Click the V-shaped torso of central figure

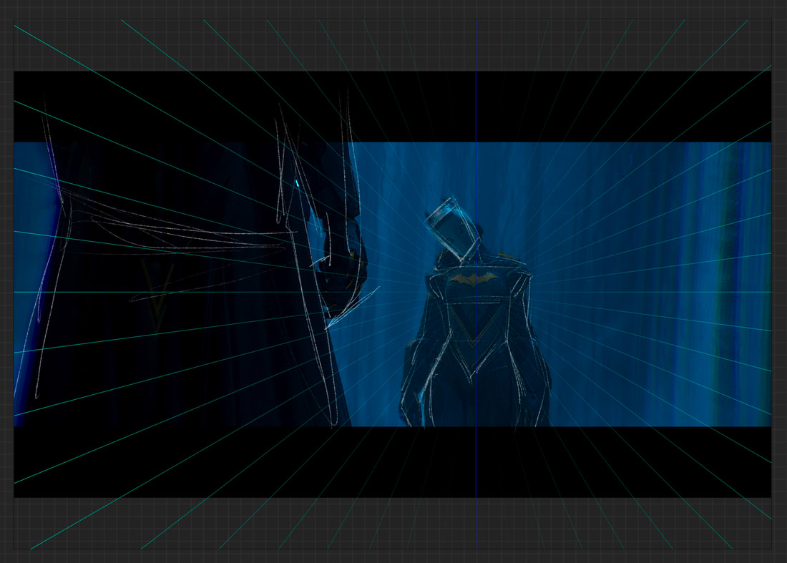[x=474, y=336]
